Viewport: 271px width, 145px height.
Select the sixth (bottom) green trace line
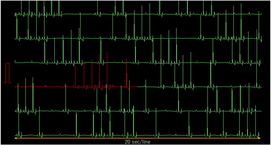tap(140, 135)
